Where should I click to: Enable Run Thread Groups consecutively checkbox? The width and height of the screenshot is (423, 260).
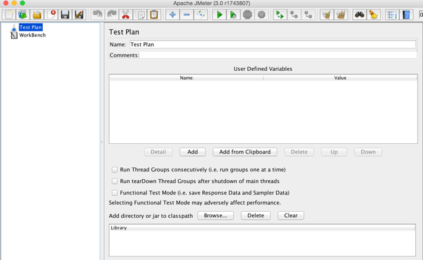[x=115, y=170]
